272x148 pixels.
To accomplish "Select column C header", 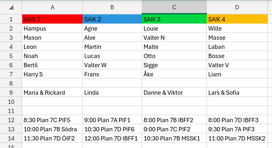I will click(174, 7).
